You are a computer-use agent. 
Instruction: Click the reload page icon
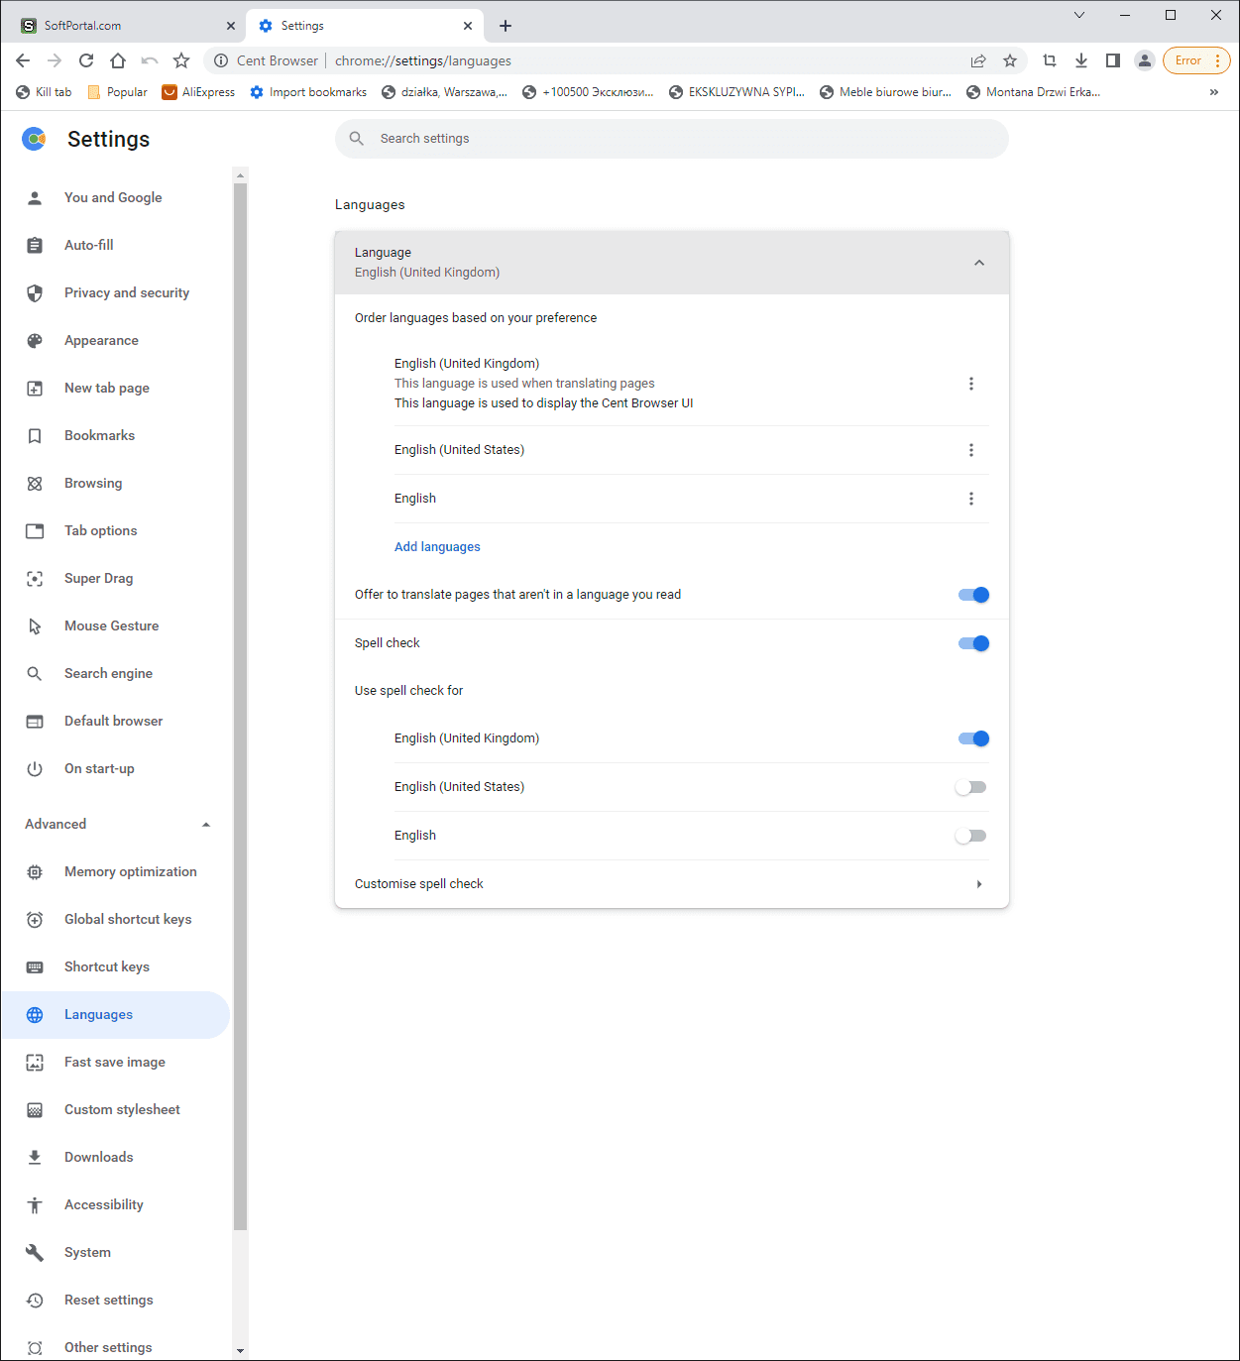[x=86, y=60]
